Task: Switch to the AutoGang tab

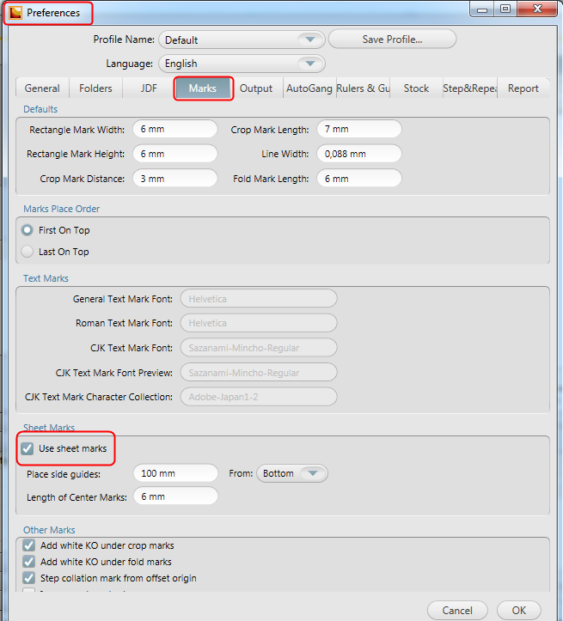Action: [309, 88]
